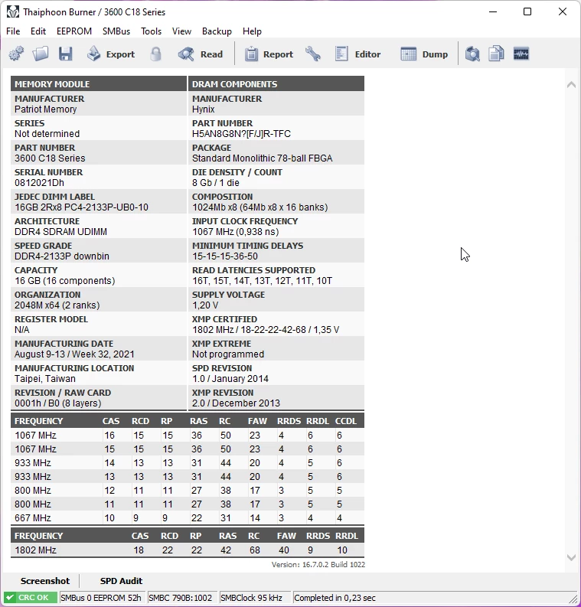Click the XMP revision '2.0 / December 2013'
This screenshot has height=607, width=581.
(x=236, y=403)
